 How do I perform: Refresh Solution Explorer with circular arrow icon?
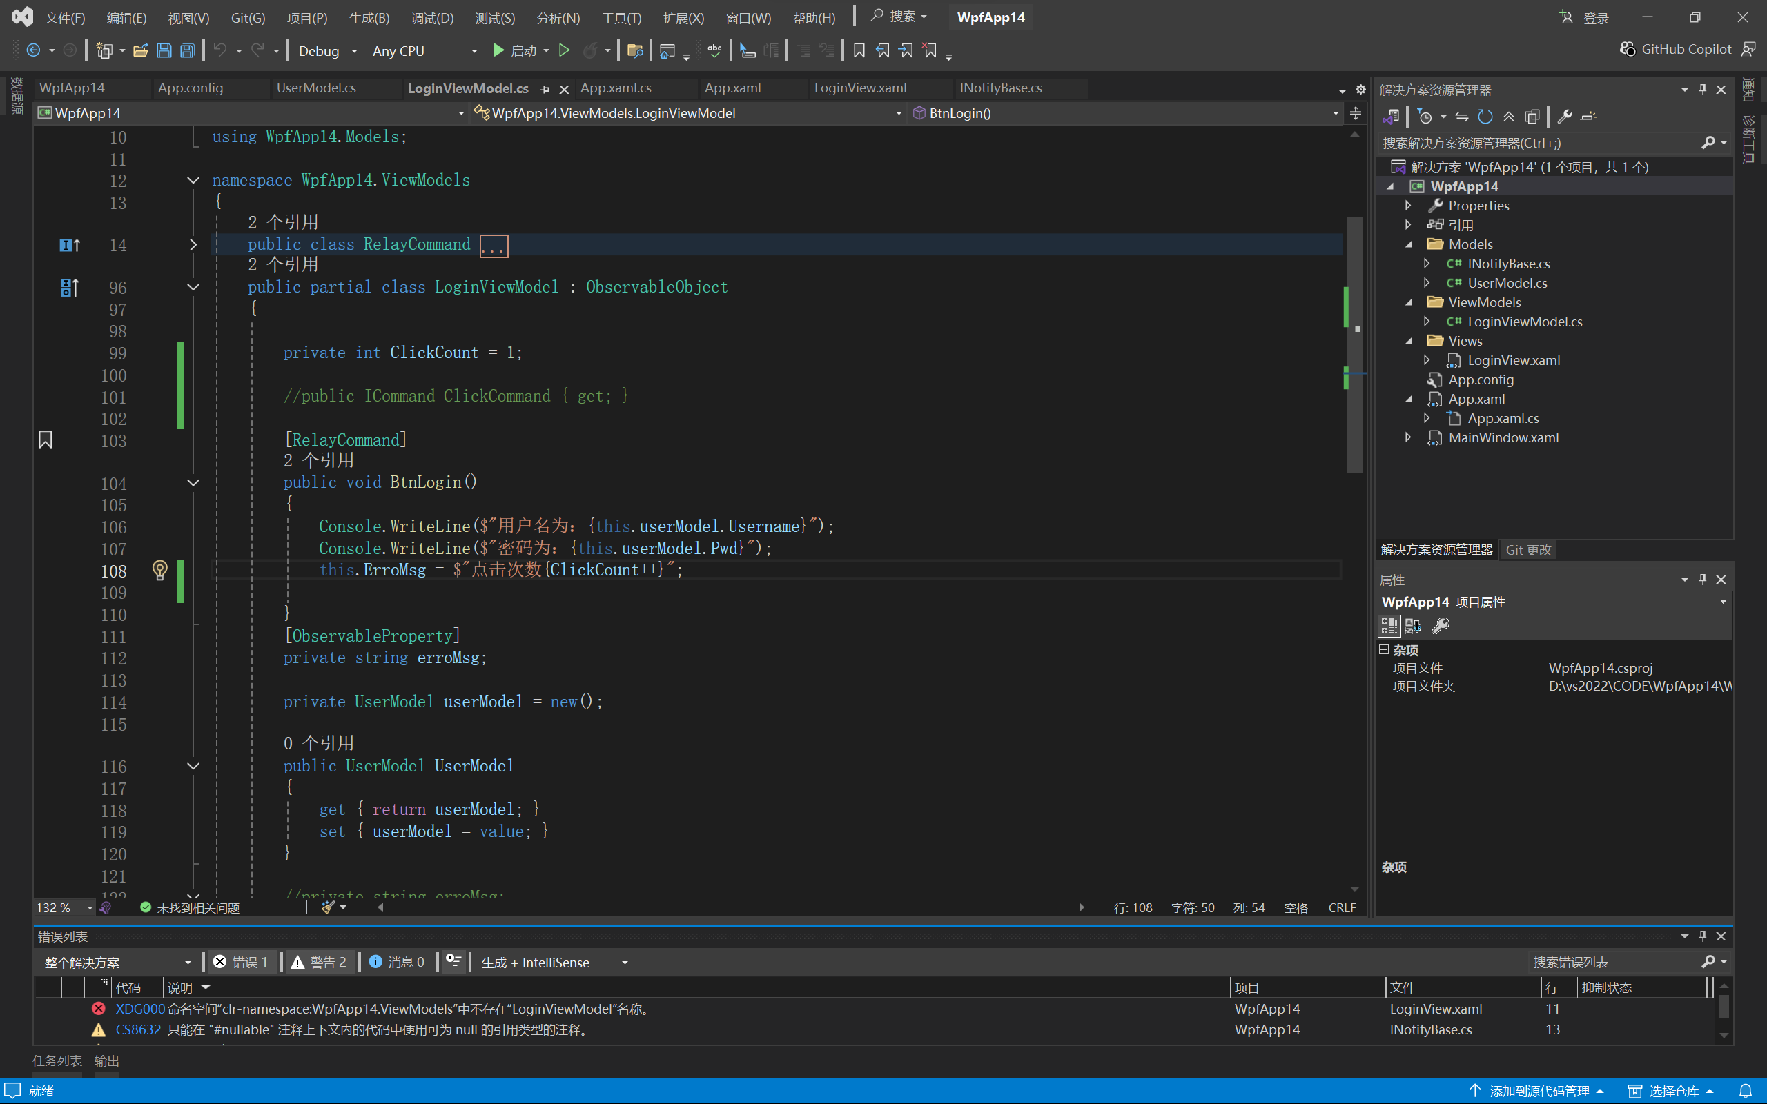click(1485, 116)
